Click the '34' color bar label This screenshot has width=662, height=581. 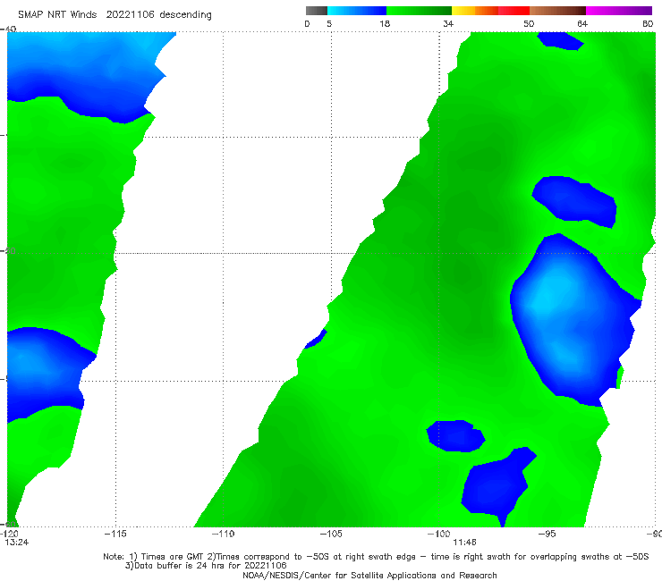448,23
